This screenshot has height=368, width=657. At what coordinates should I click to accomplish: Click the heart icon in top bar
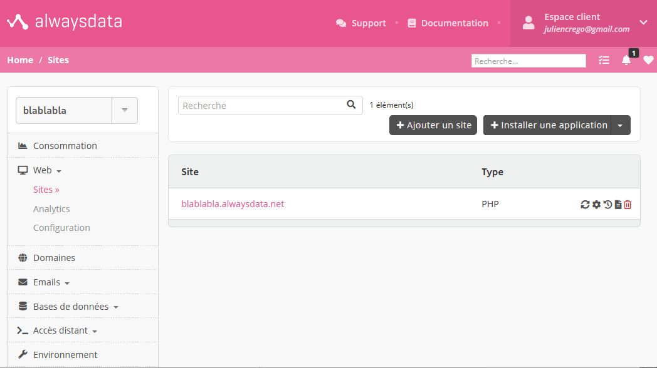pyautogui.click(x=648, y=60)
